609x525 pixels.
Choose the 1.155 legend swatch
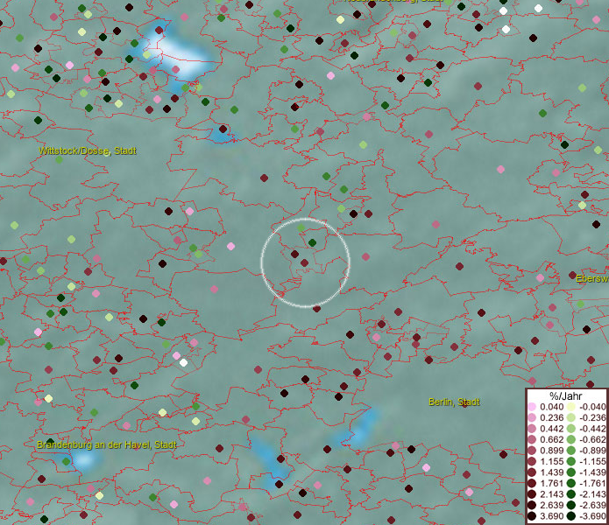(532, 461)
